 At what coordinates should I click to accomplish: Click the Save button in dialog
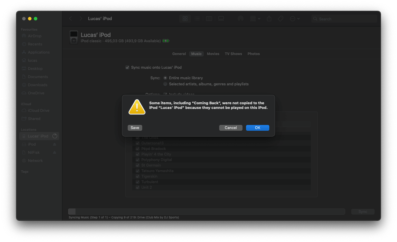coord(135,128)
